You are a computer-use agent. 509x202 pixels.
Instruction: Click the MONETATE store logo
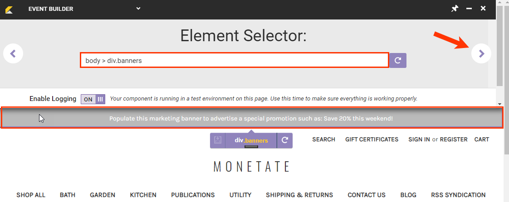(251, 167)
